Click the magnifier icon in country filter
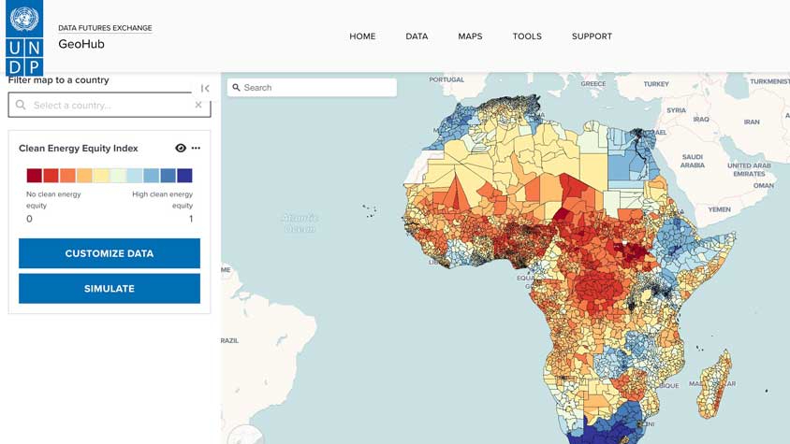The image size is (790, 444). 21,106
